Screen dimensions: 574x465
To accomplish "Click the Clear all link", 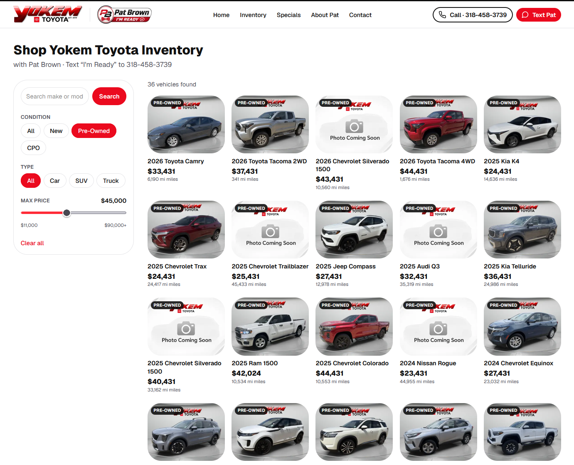I will coord(32,243).
